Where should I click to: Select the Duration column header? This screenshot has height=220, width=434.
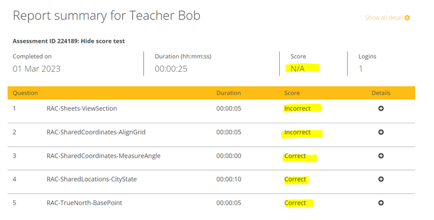click(x=228, y=93)
